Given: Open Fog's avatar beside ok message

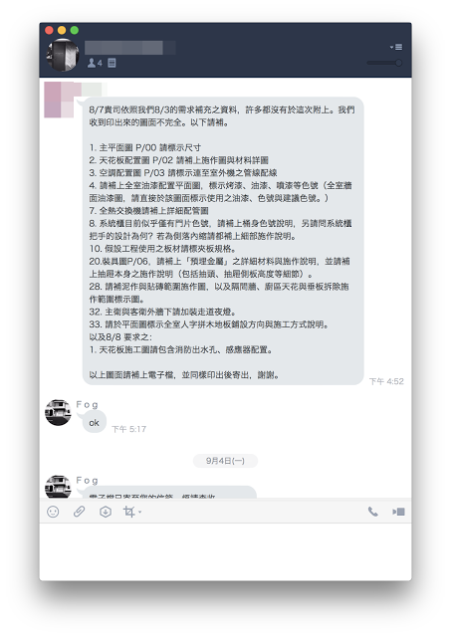Looking at the screenshot, I should [x=58, y=412].
